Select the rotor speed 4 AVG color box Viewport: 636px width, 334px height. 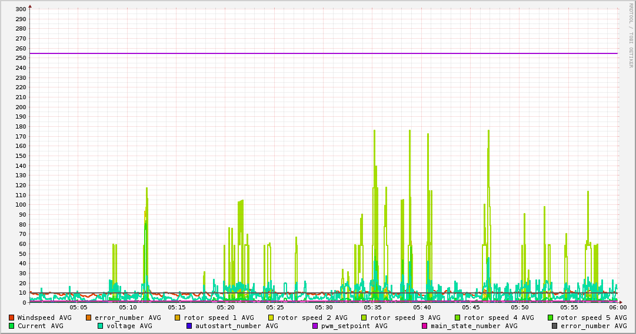pos(457,318)
